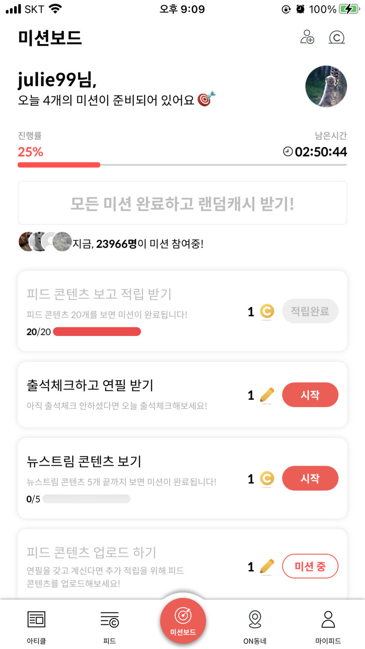
Task: Tap the 미션 중 button
Action: point(310,566)
